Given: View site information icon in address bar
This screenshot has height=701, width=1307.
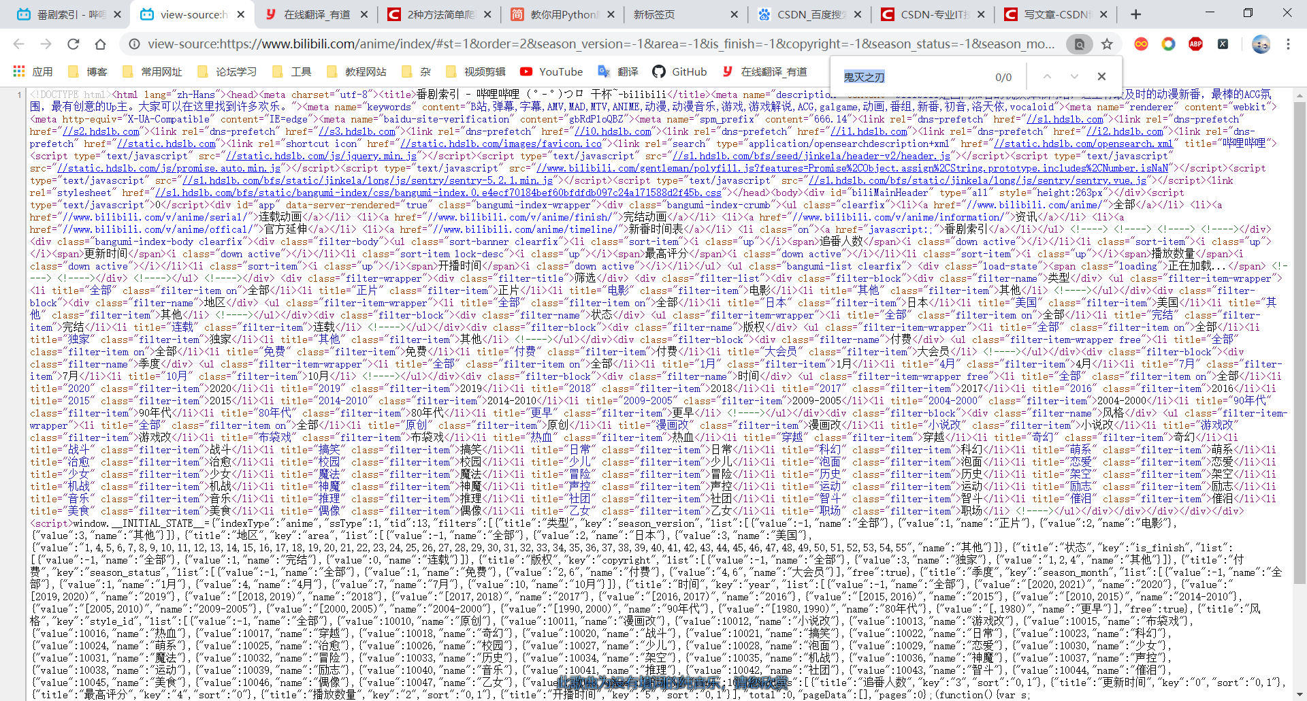Looking at the screenshot, I should pyautogui.click(x=135, y=44).
